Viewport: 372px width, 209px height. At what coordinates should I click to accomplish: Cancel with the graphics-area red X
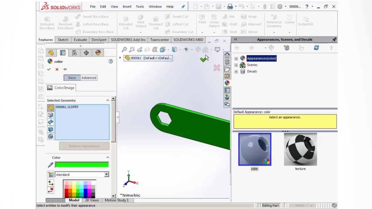tap(217, 68)
